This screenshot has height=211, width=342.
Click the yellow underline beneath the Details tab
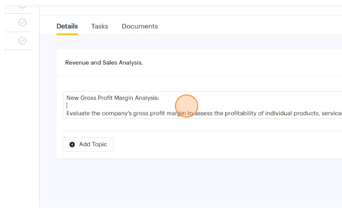[67, 34]
